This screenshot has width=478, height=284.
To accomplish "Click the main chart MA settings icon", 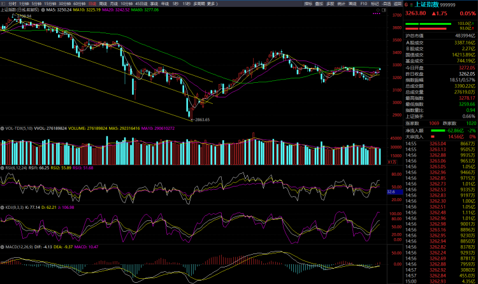I will [x=43, y=10].
